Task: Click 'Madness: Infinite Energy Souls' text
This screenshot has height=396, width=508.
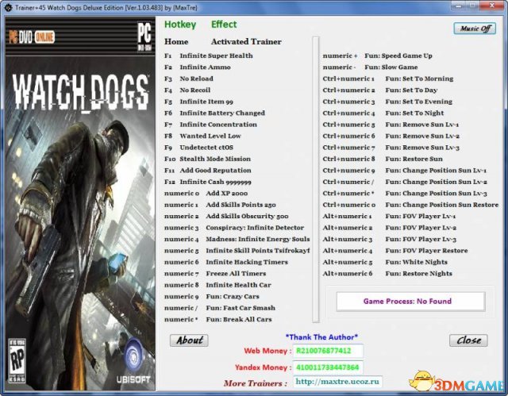Action: (x=258, y=240)
